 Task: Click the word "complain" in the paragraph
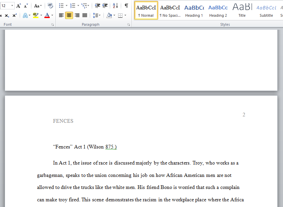tap(230, 188)
